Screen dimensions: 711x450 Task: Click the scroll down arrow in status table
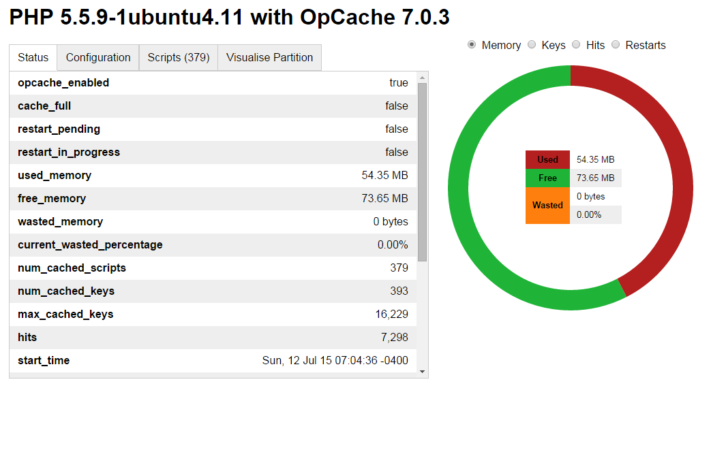click(422, 372)
